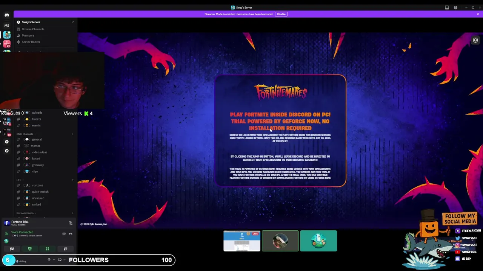
Task: Open the discover servers compass icon
Action: click(7, 151)
